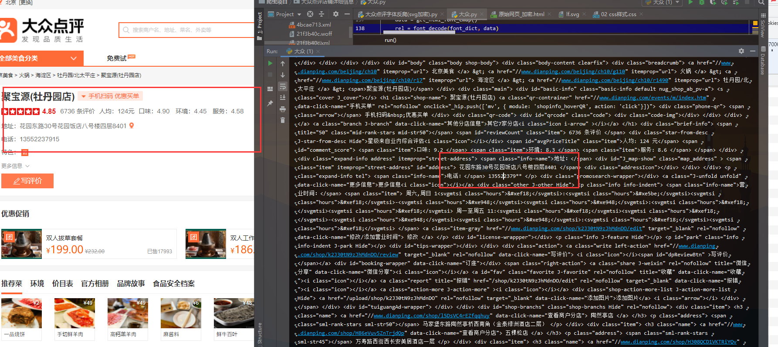Open Run panel settings gear
Viewport: 778px width, 347px height.
point(741,51)
